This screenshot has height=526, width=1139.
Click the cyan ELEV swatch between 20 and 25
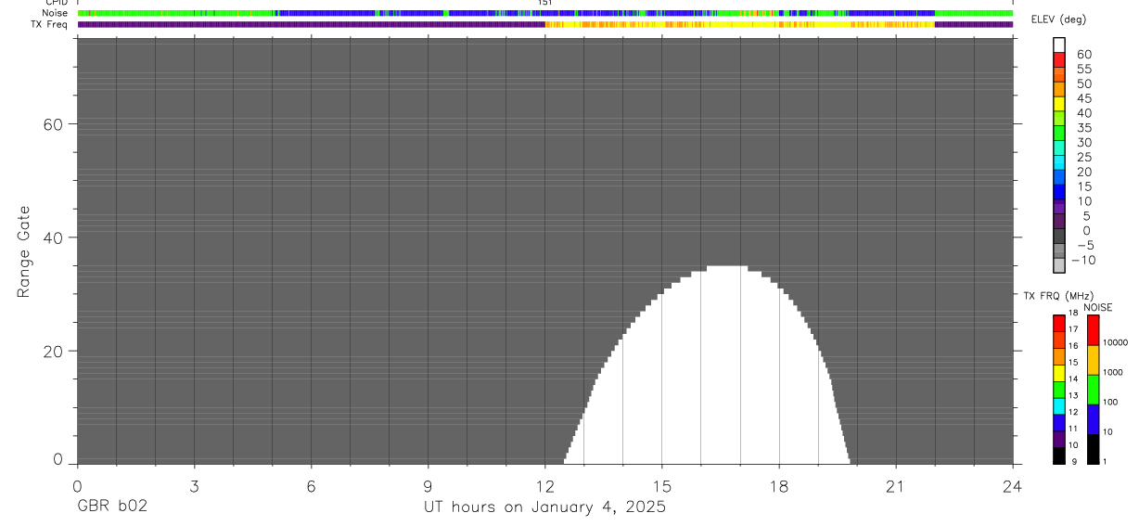[x=1059, y=163]
